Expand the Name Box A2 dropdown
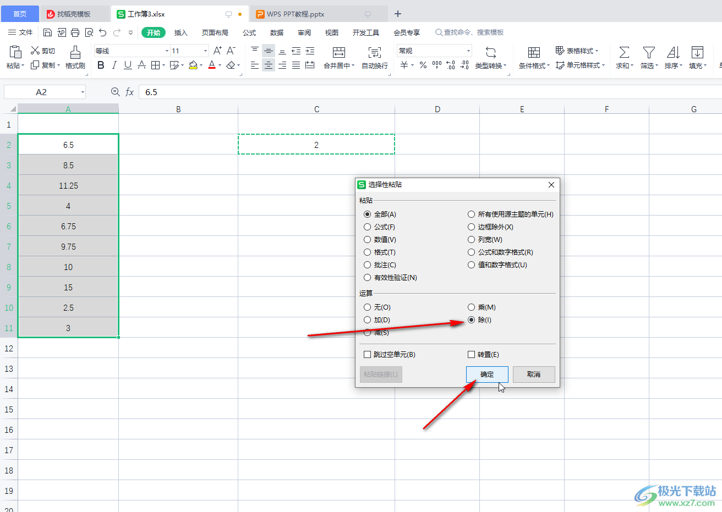 83,92
